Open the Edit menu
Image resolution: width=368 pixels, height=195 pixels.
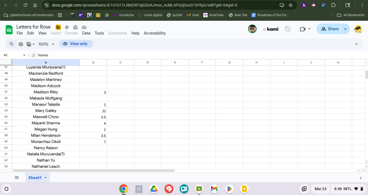click(30, 33)
